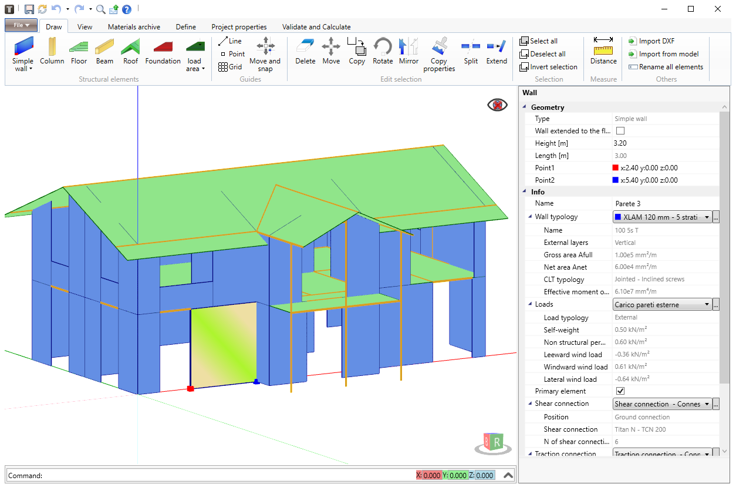Image resolution: width=736 pixels, height=484 pixels.
Task: Check Wall extended to the floor box
Action: [620, 131]
